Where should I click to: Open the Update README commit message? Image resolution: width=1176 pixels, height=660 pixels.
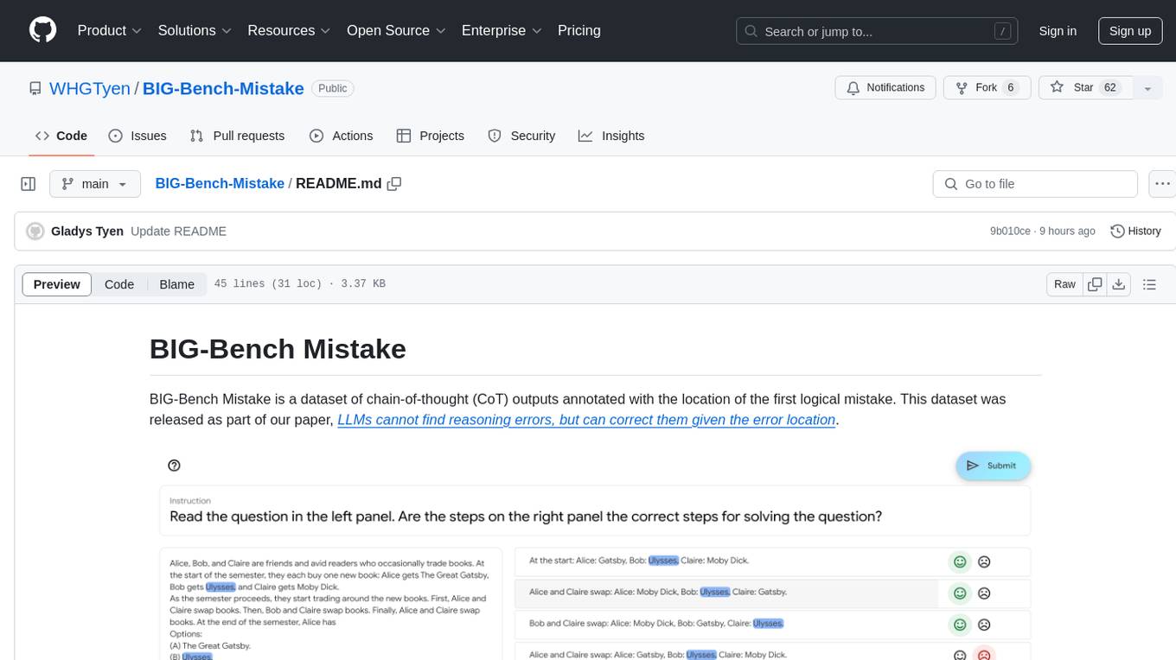coord(178,232)
